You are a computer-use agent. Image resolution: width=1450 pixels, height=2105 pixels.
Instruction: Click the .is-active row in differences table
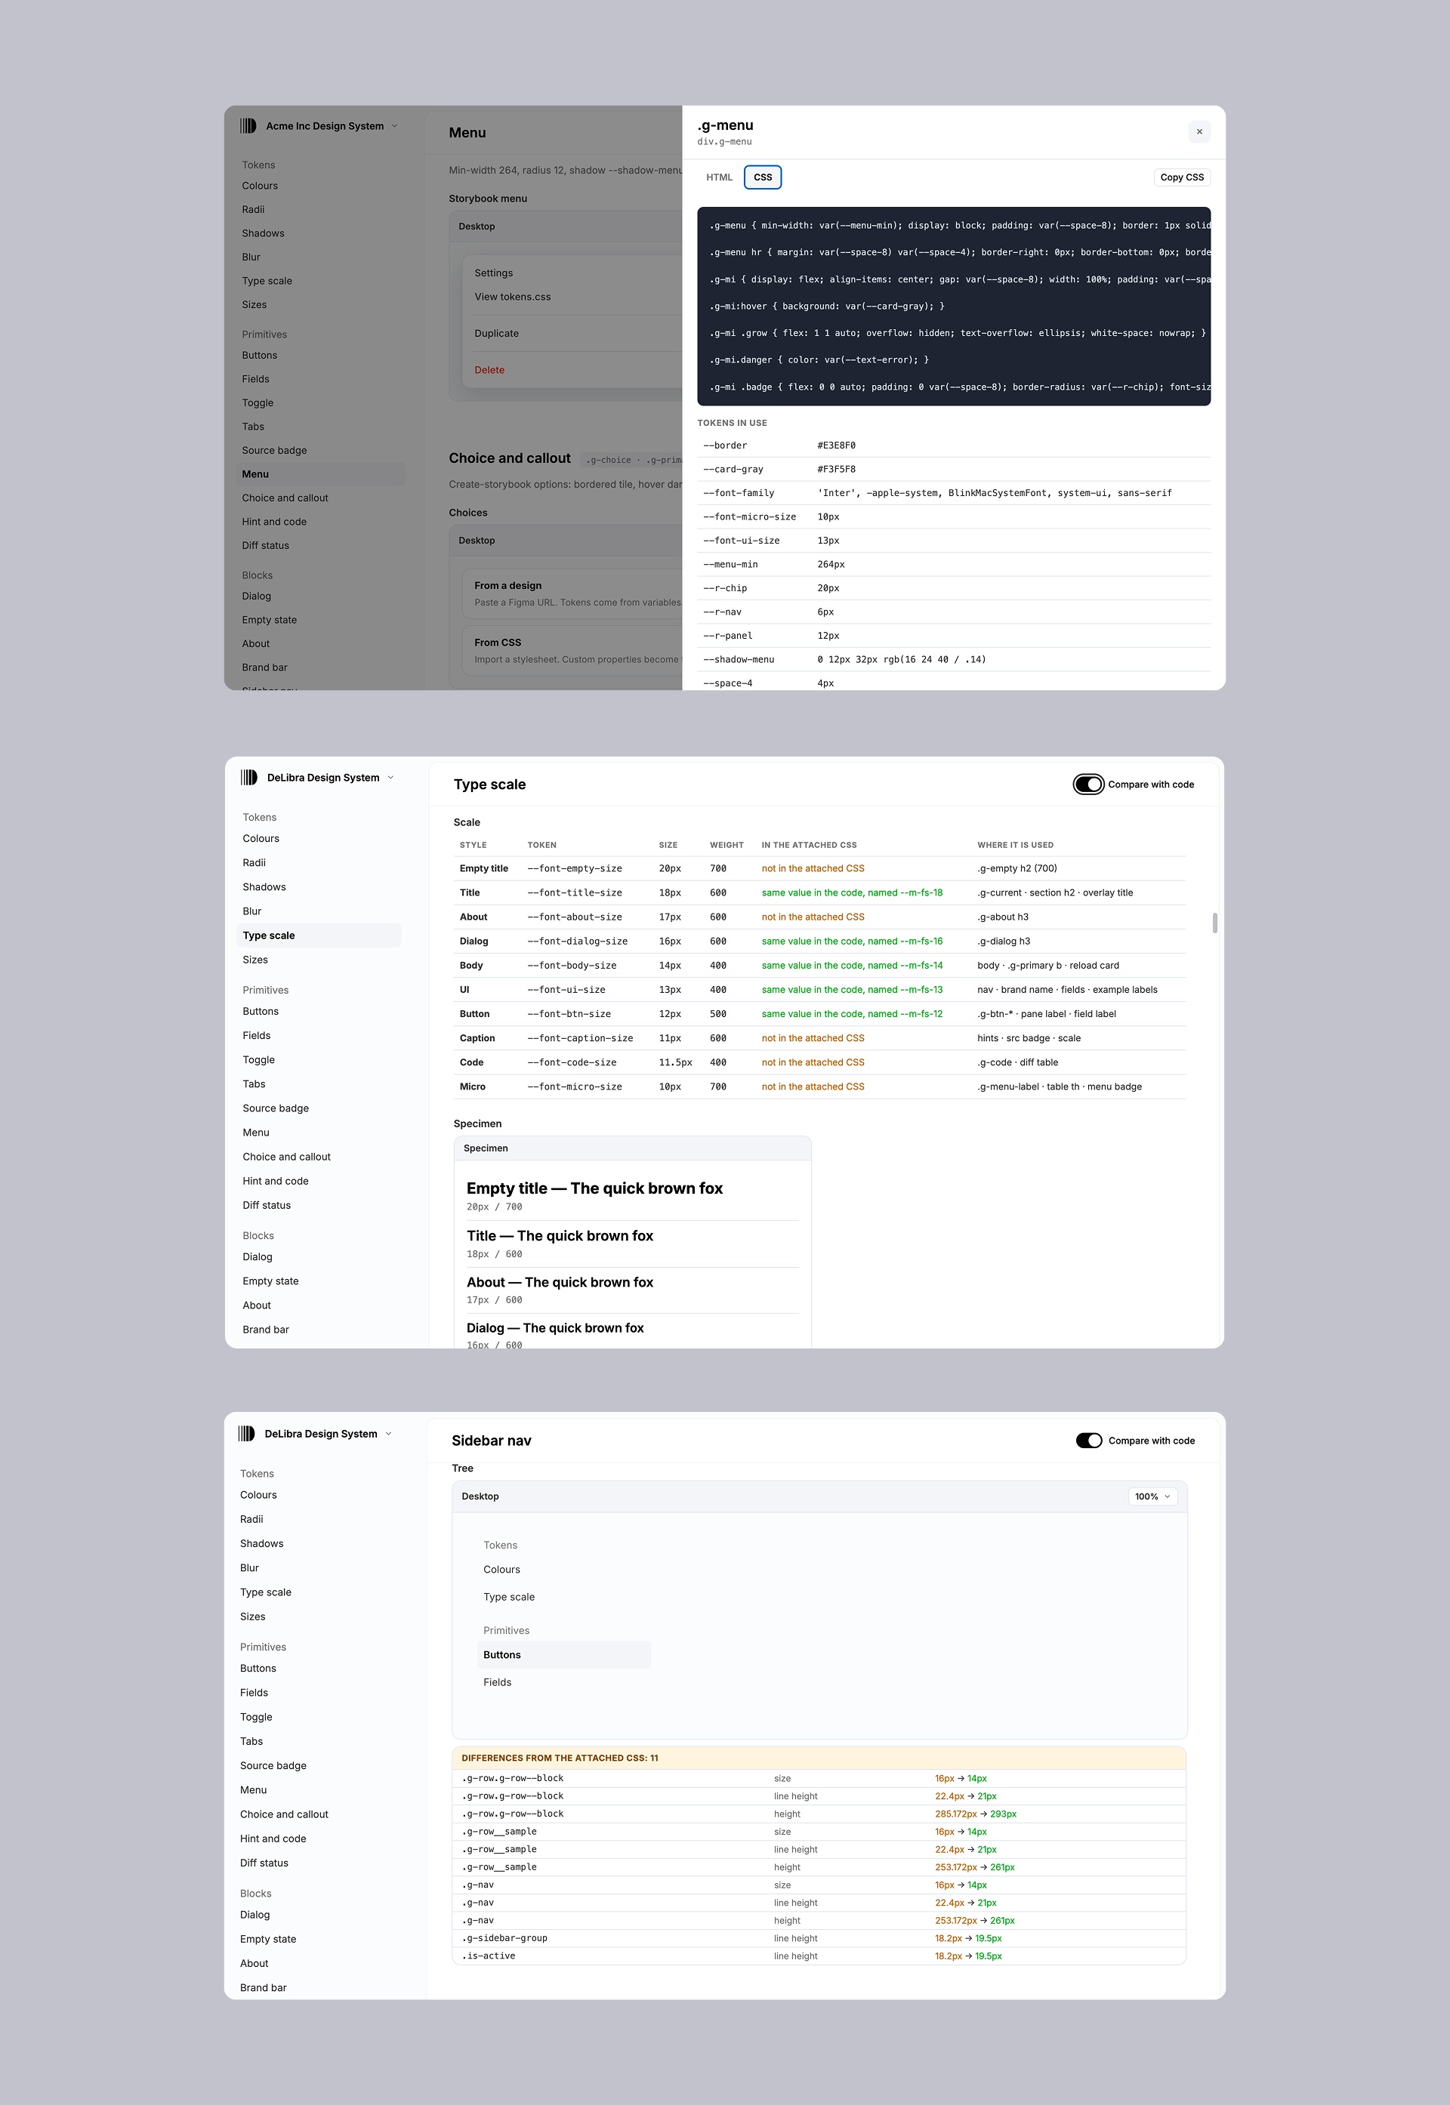point(819,1956)
